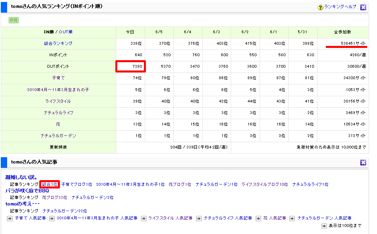Select today's OUTポイント value 7290
This screenshot has width=377, height=234.
click(130, 67)
